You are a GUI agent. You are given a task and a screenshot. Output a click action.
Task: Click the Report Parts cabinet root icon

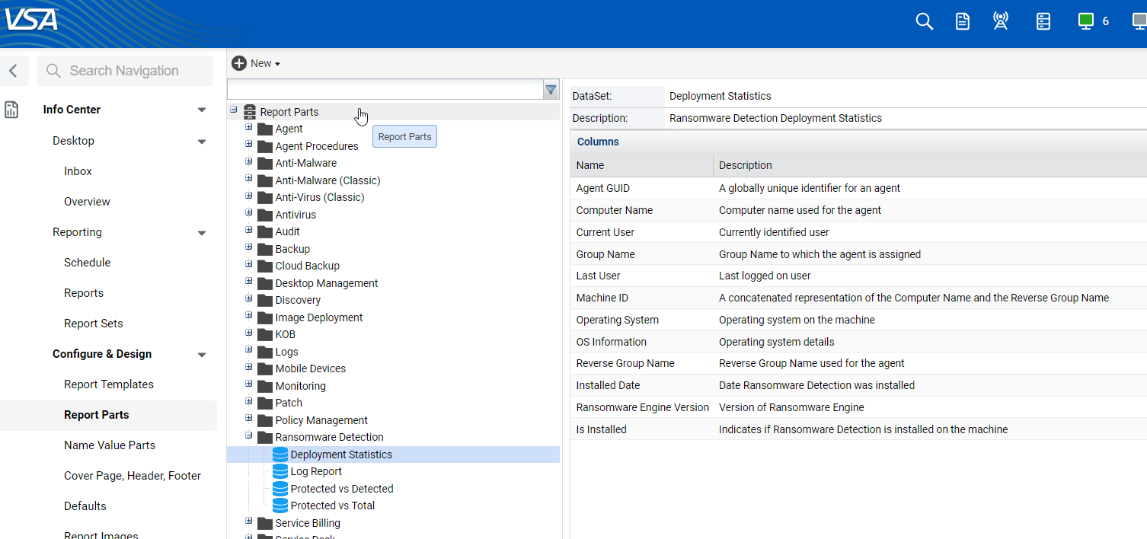249,112
